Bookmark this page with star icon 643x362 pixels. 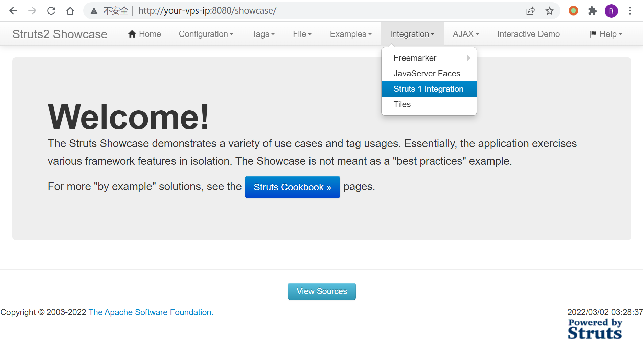click(550, 11)
